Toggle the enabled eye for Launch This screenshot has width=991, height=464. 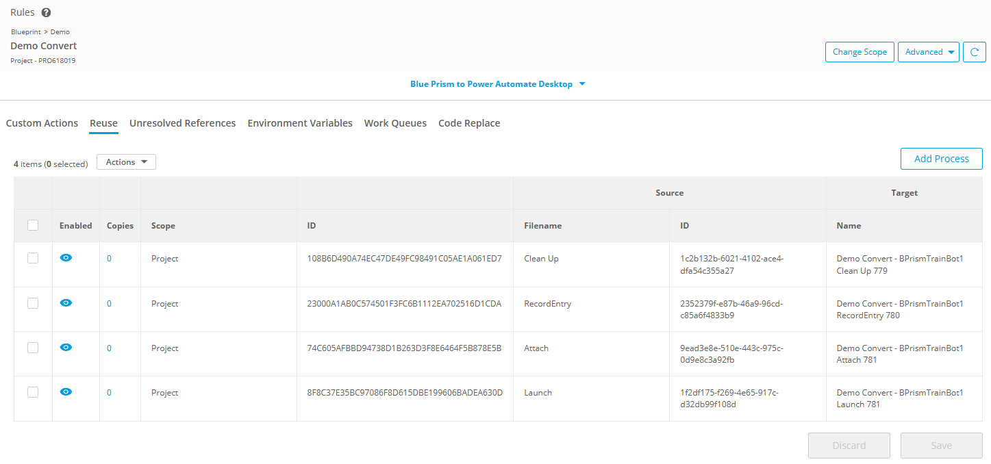(x=66, y=391)
